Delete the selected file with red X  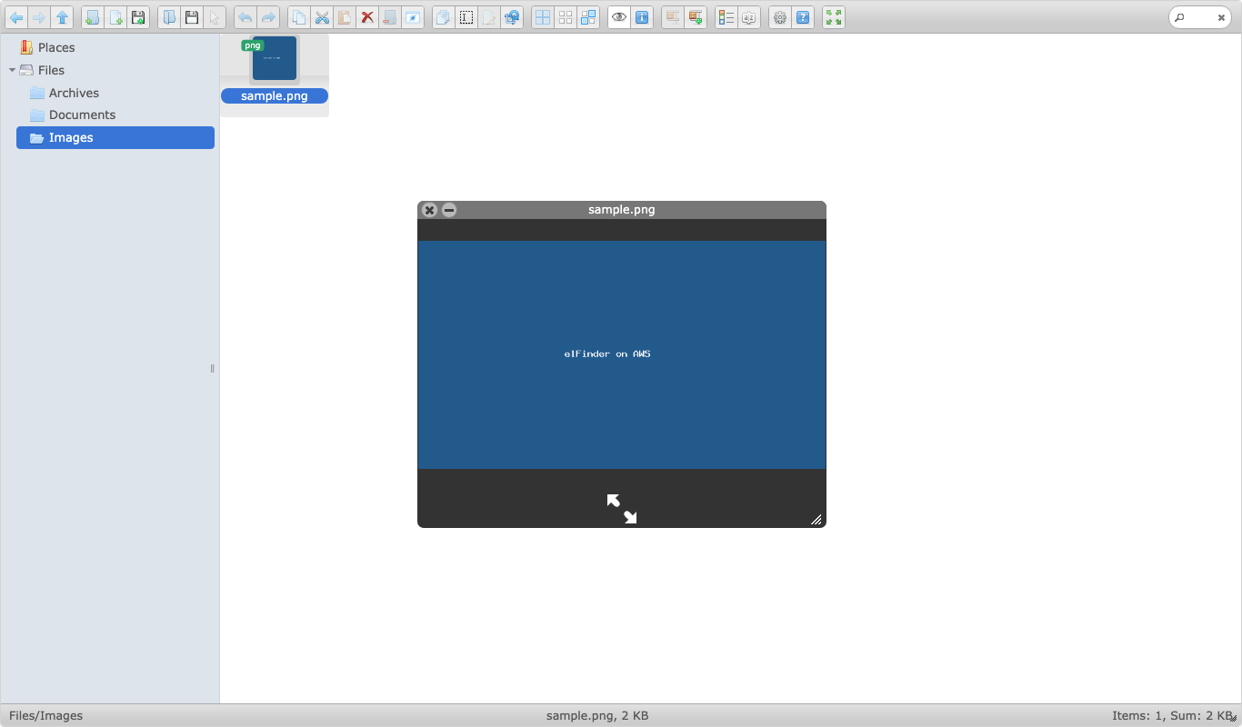(x=367, y=17)
